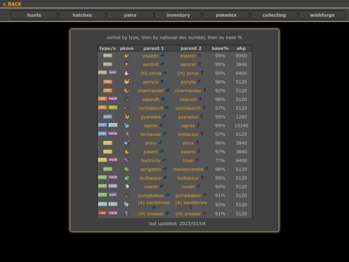Viewport: 349px width, 262px height.
Task: Open parent 1 espeon link
Action: tap(151, 56)
